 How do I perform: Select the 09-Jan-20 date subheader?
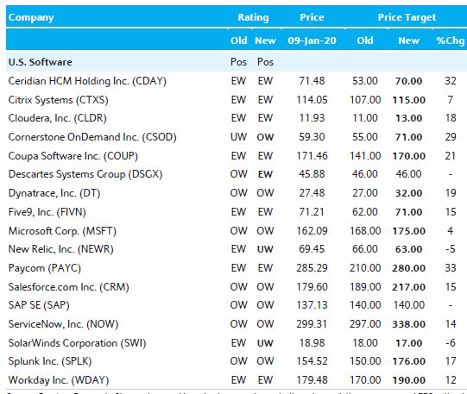pyautogui.click(x=312, y=41)
